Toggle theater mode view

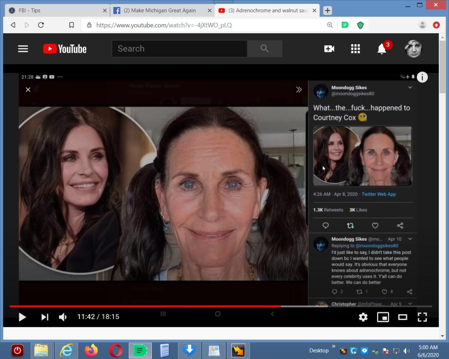pos(403,317)
